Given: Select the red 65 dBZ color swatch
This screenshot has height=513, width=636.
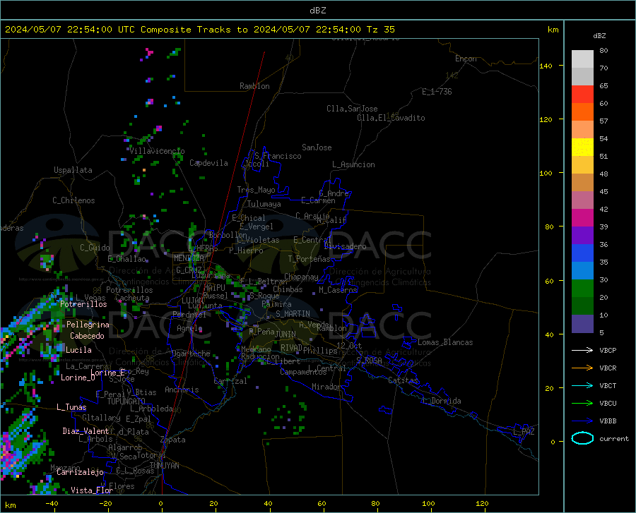Looking at the screenshot, I should click(x=582, y=95).
